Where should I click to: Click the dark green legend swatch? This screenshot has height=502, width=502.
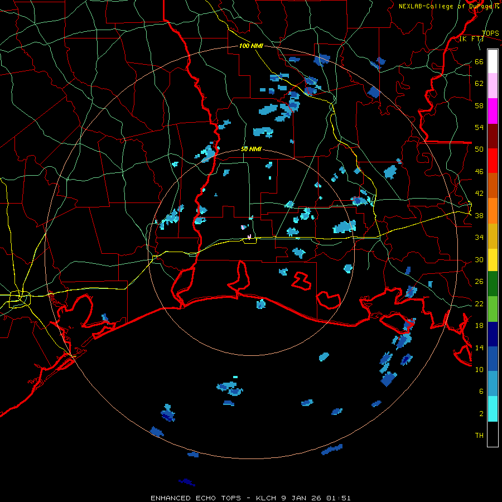[x=493, y=284]
